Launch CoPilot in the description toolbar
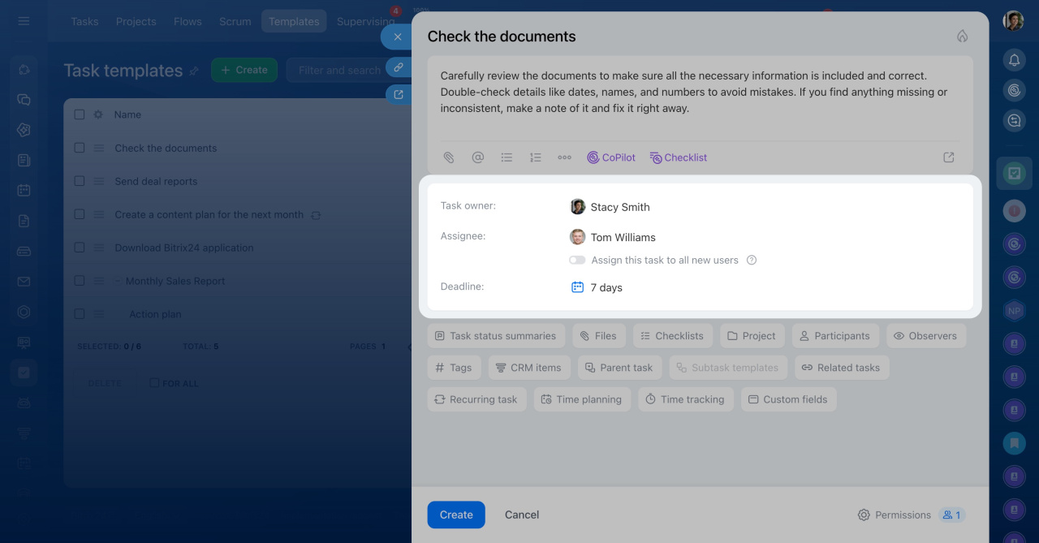 611,157
